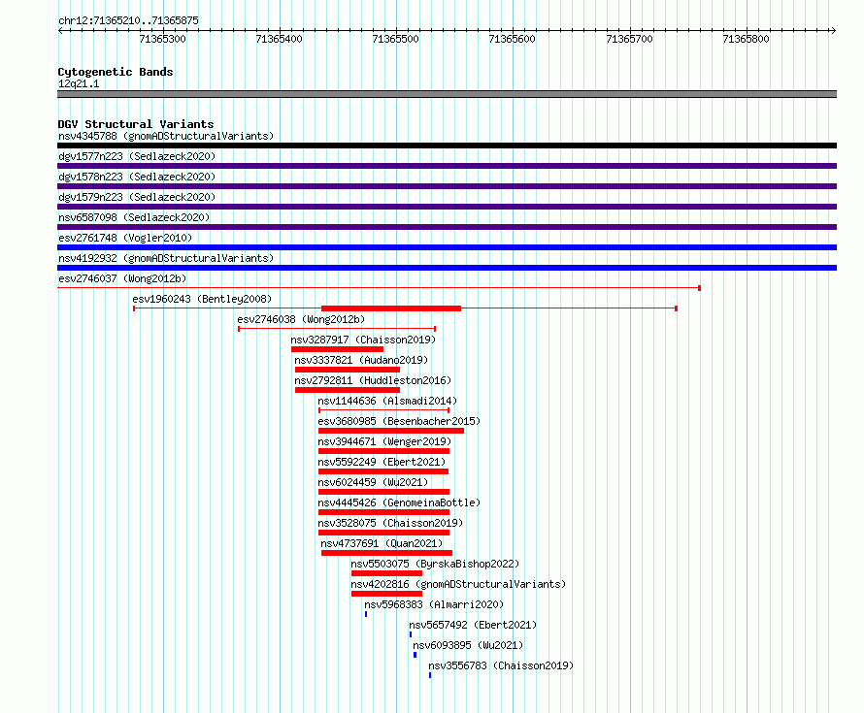Click ruler position 71365500
Viewport: 864px width, 713px height.
tap(396, 39)
